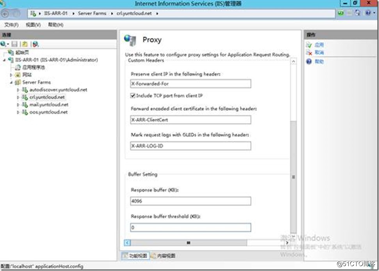Open the View (视图) menu
Screen dimensions: 379x271
33,25
